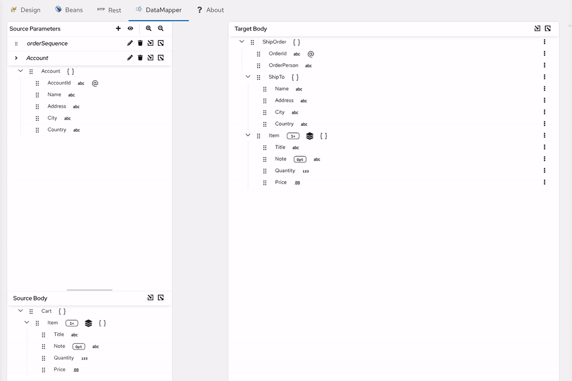Detach schema from Account parameter
This screenshot has width=572, height=381.
161,58
